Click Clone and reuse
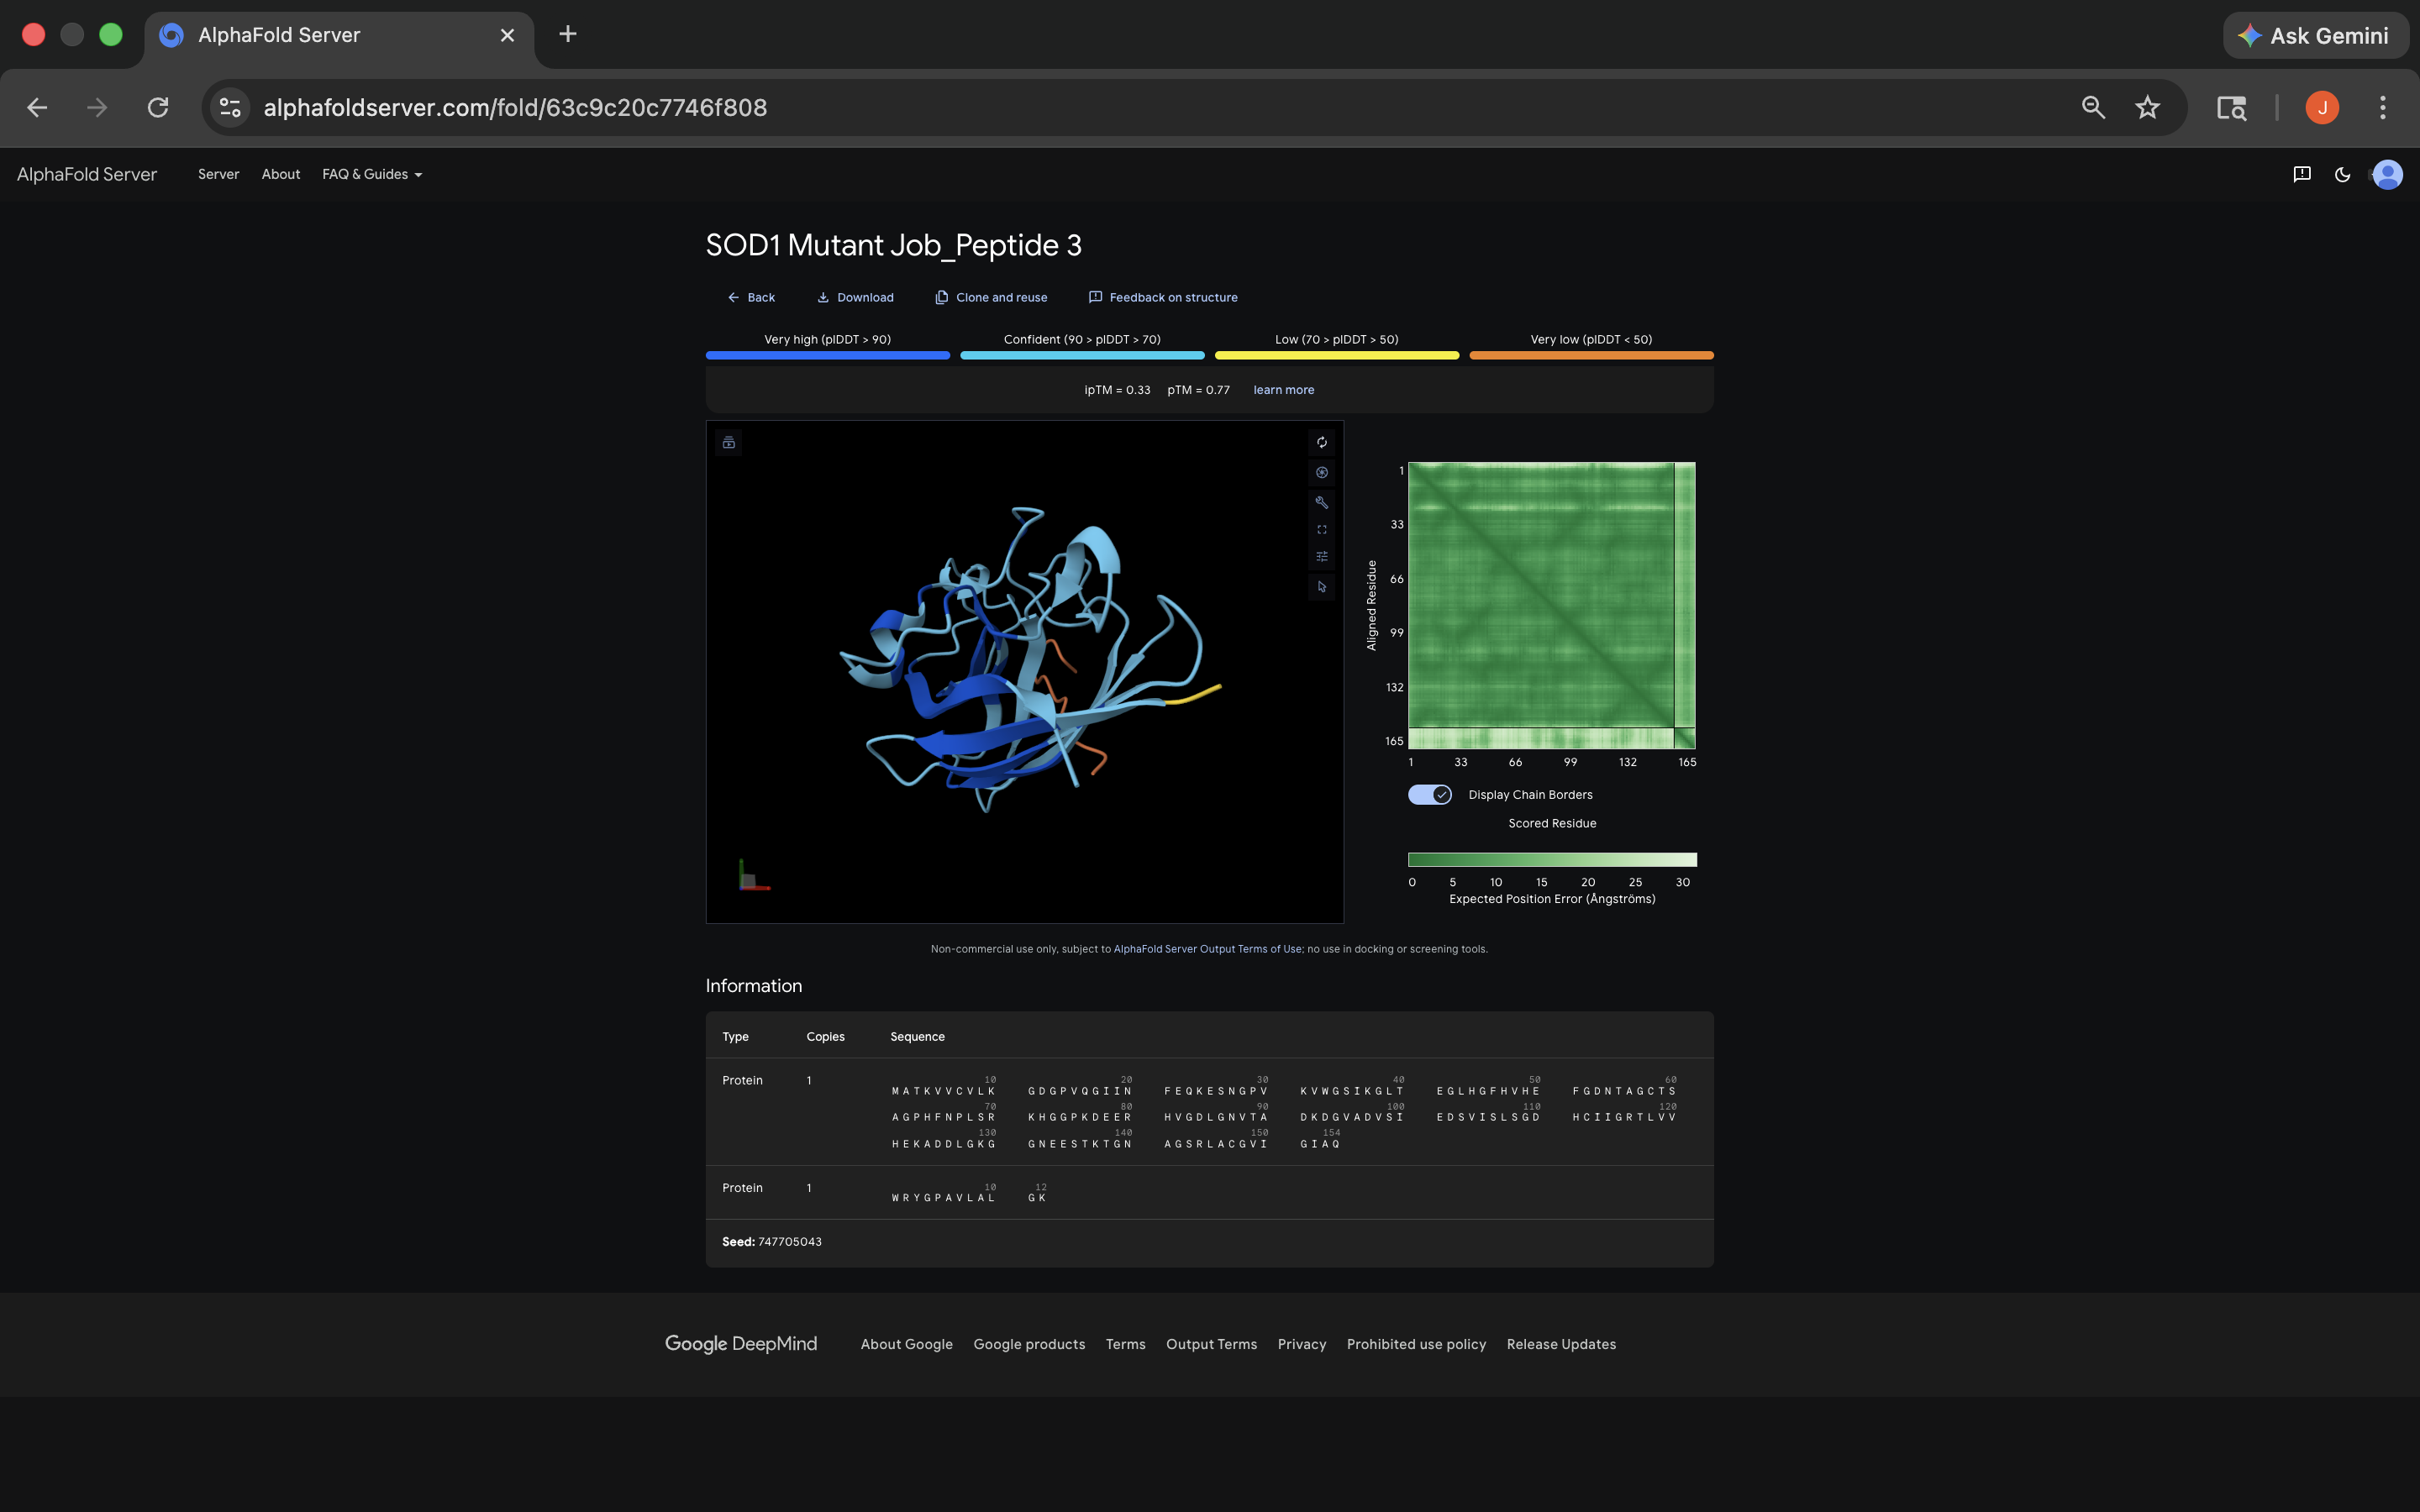This screenshot has width=2420, height=1512. coord(991,297)
